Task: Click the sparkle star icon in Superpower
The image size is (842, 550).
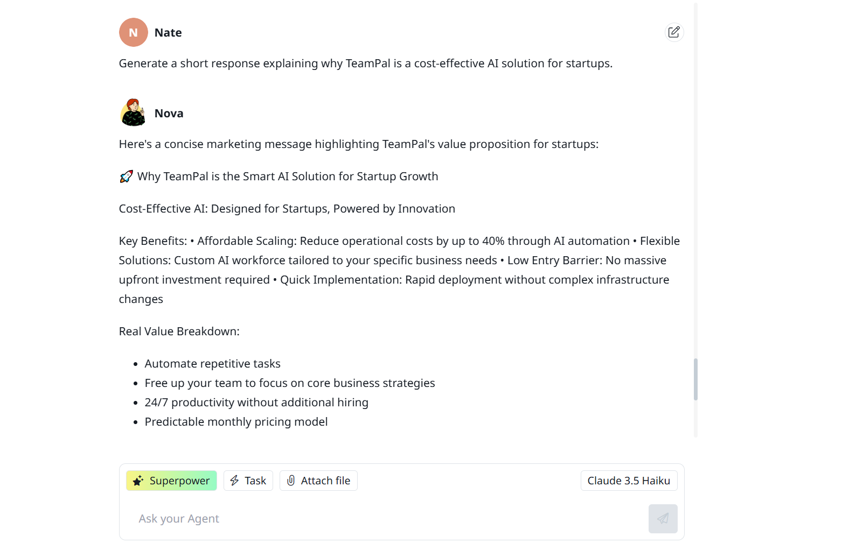Action: pyautogui.click(x=138, y=481)
